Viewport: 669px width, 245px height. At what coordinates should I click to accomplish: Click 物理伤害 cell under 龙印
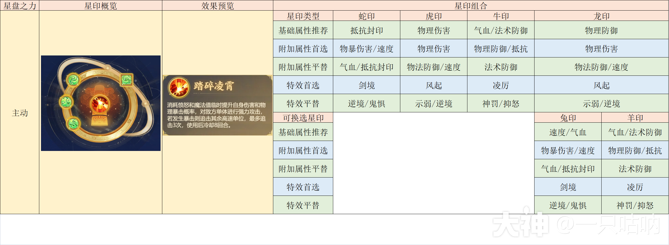click(x=602, y=49)
